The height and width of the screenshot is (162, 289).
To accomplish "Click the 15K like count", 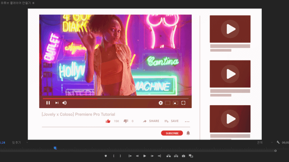I will (x=116, y=121).
